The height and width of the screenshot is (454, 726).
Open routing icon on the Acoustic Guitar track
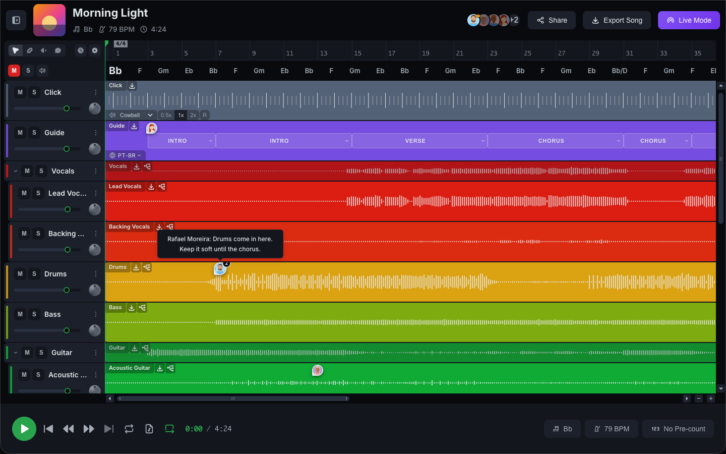[170, 368]
